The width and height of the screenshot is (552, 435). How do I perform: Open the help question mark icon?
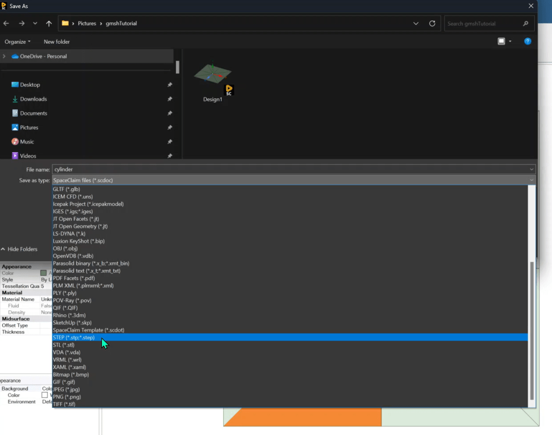click(528, 42)
